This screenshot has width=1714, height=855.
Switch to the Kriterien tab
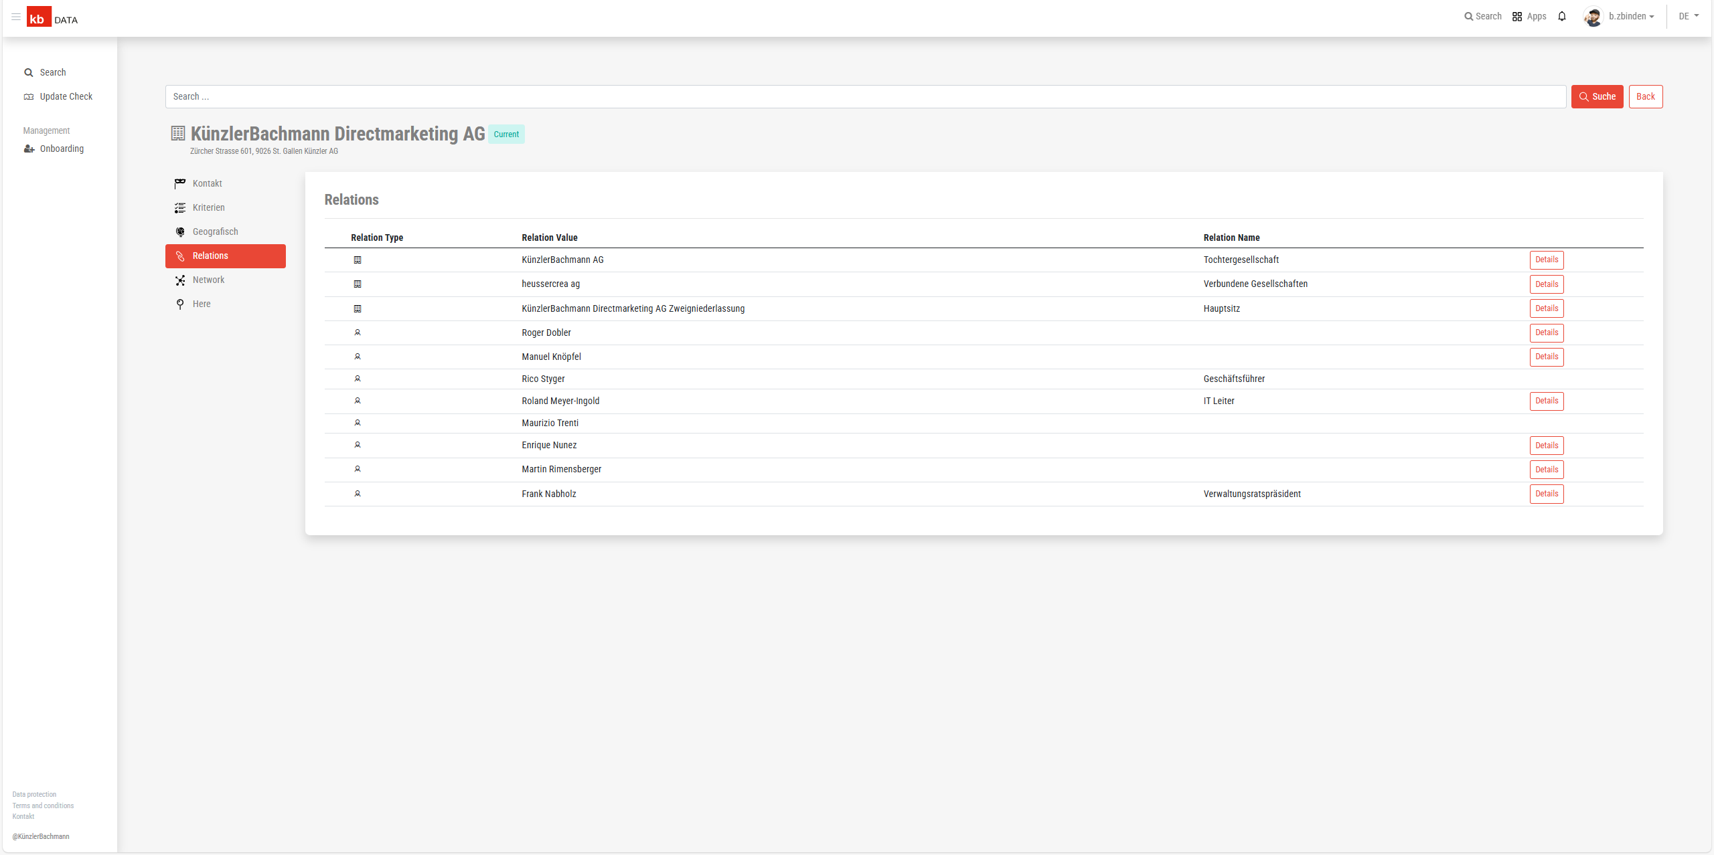(226, 207)
